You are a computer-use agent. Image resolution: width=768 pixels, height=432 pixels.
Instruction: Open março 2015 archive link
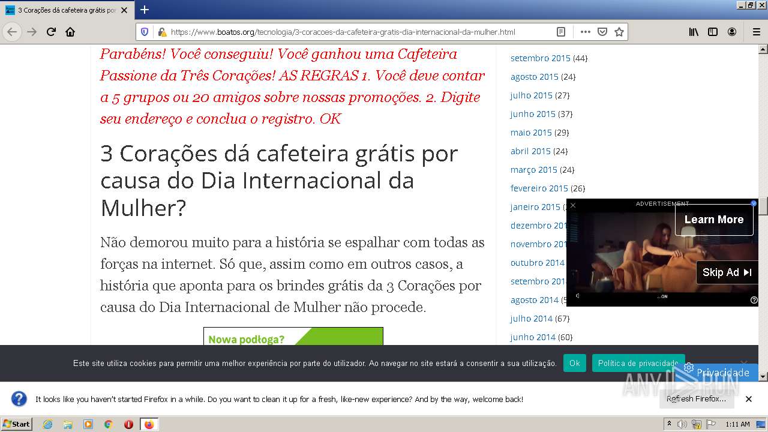coord(533,170)
